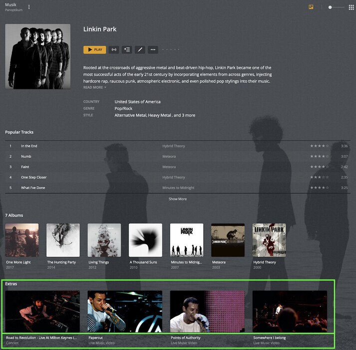Play the track Faint

[x=25, y=167]
